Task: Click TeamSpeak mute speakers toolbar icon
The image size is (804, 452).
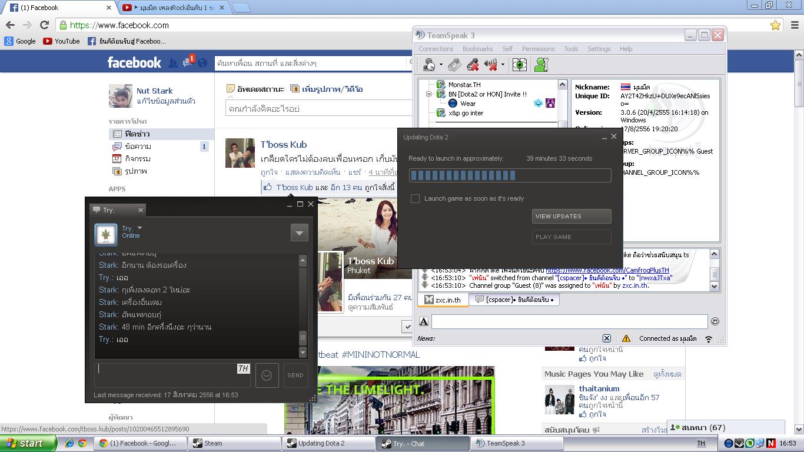Action: click(x=490, y=65)
